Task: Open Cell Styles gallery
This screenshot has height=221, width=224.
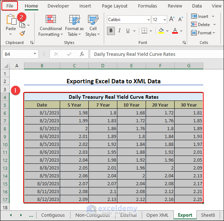Action: (93, 25)
